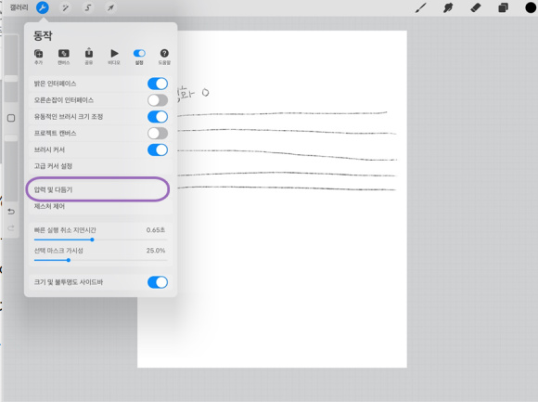538x402 pixels.
Task: Tap the undo arrow in sidebar
Action: 11,212
